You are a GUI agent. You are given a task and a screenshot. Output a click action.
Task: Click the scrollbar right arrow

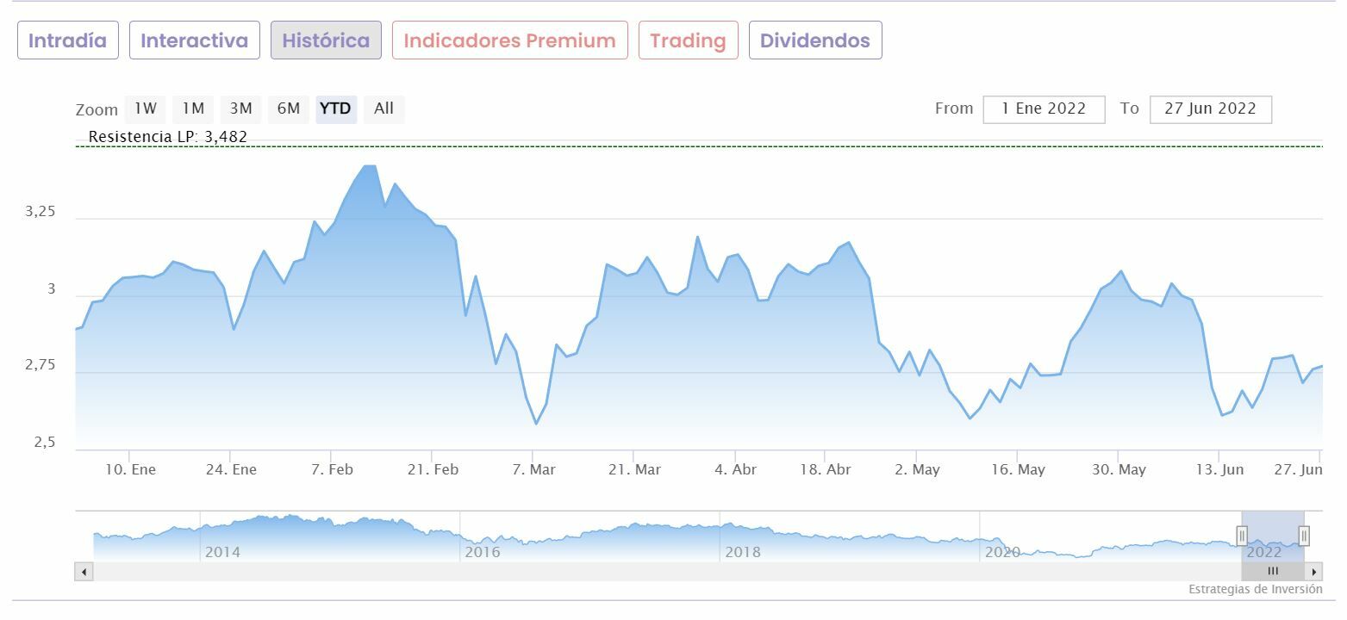1314,572
